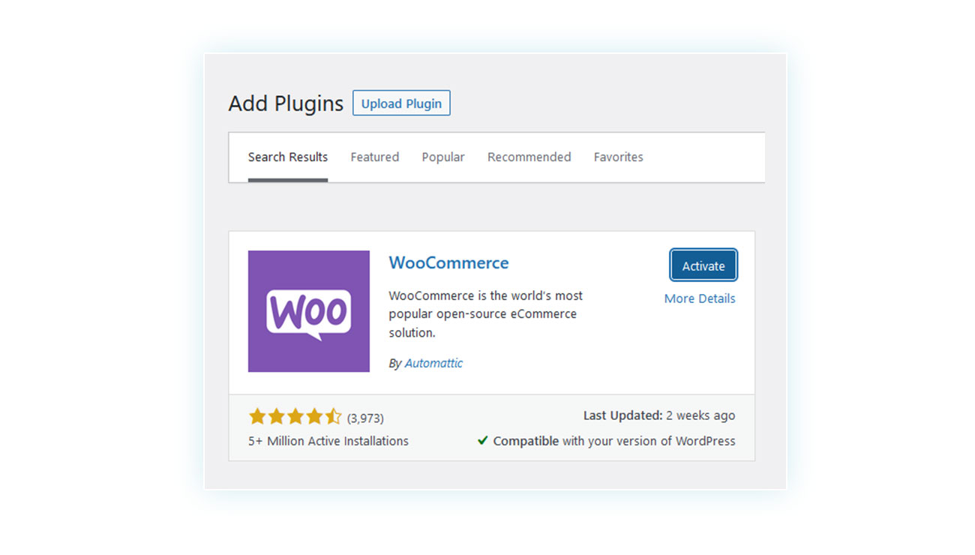This screenshot has width=975, height=555.
Task: Show the Favorites tab
Action: click(x=619, y=157)
